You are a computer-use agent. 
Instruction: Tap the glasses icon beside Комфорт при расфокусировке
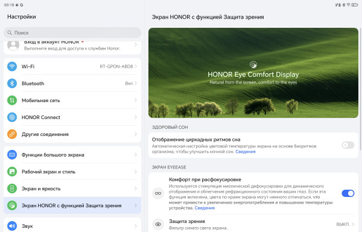pyautogui.click(x=158, y=193)
